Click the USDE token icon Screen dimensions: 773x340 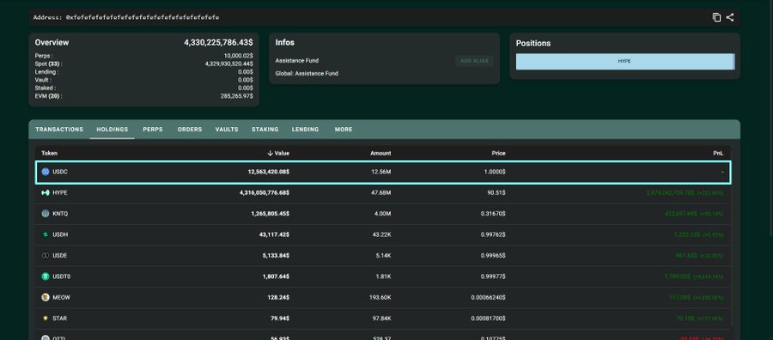tap(46, 256)
